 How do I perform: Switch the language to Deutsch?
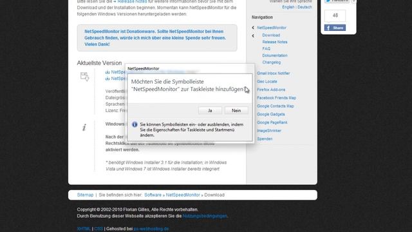click(304, 7)
